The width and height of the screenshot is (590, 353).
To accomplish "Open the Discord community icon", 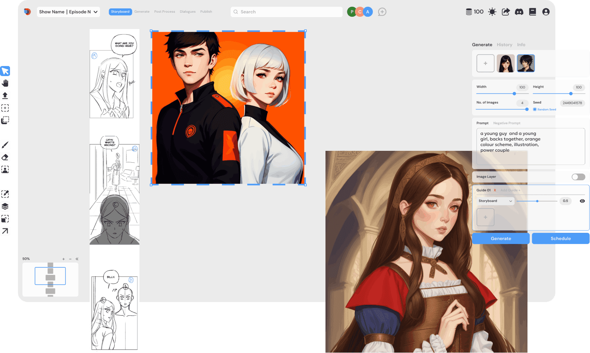I will pos(519,12).
